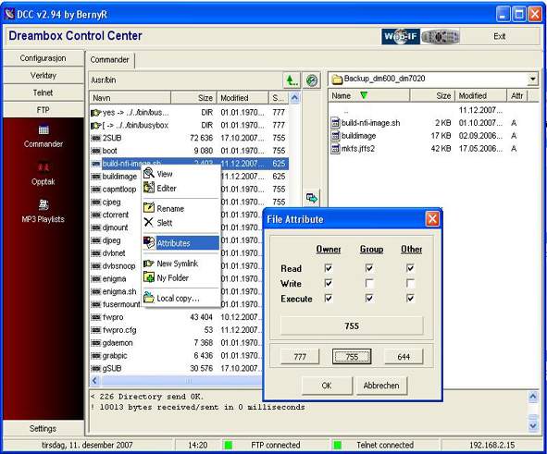The width and height of the screenshot is (547, 454).
Task: Click the build-nfi-image.sh file icon in local pane
Action: click(x=335, y=123)
